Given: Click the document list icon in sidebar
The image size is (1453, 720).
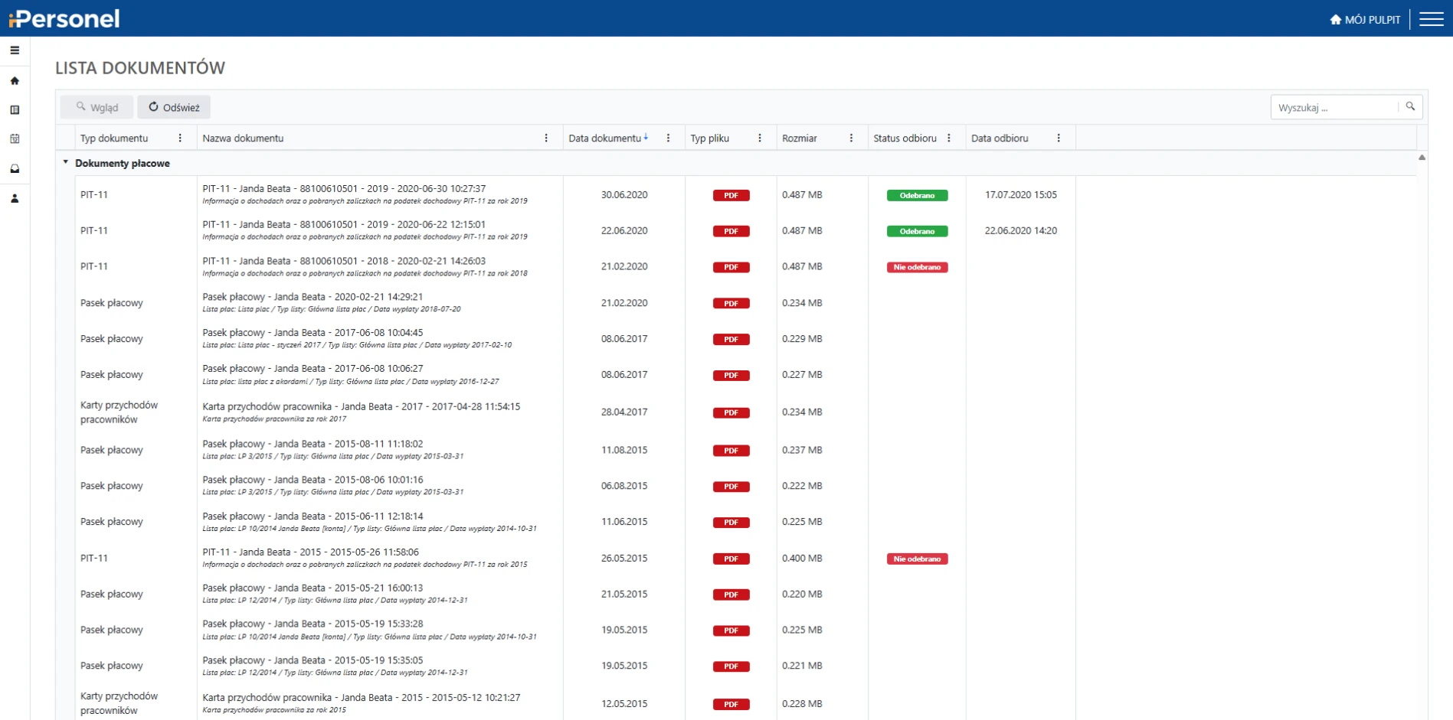Looking at the screenshot, I should [15, 110].
